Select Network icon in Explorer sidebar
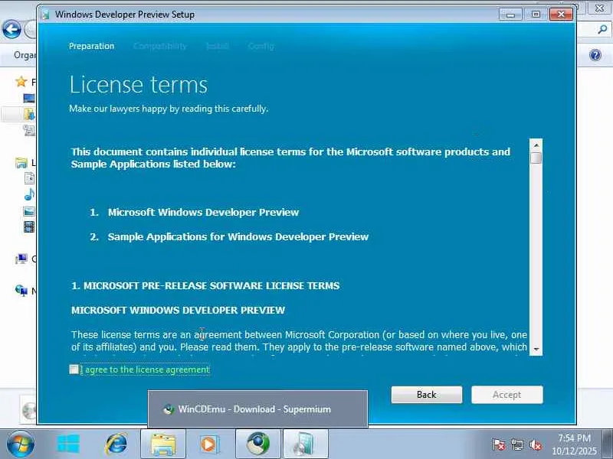The width and height of the screenshot is (613, 459). pos(21,290)
